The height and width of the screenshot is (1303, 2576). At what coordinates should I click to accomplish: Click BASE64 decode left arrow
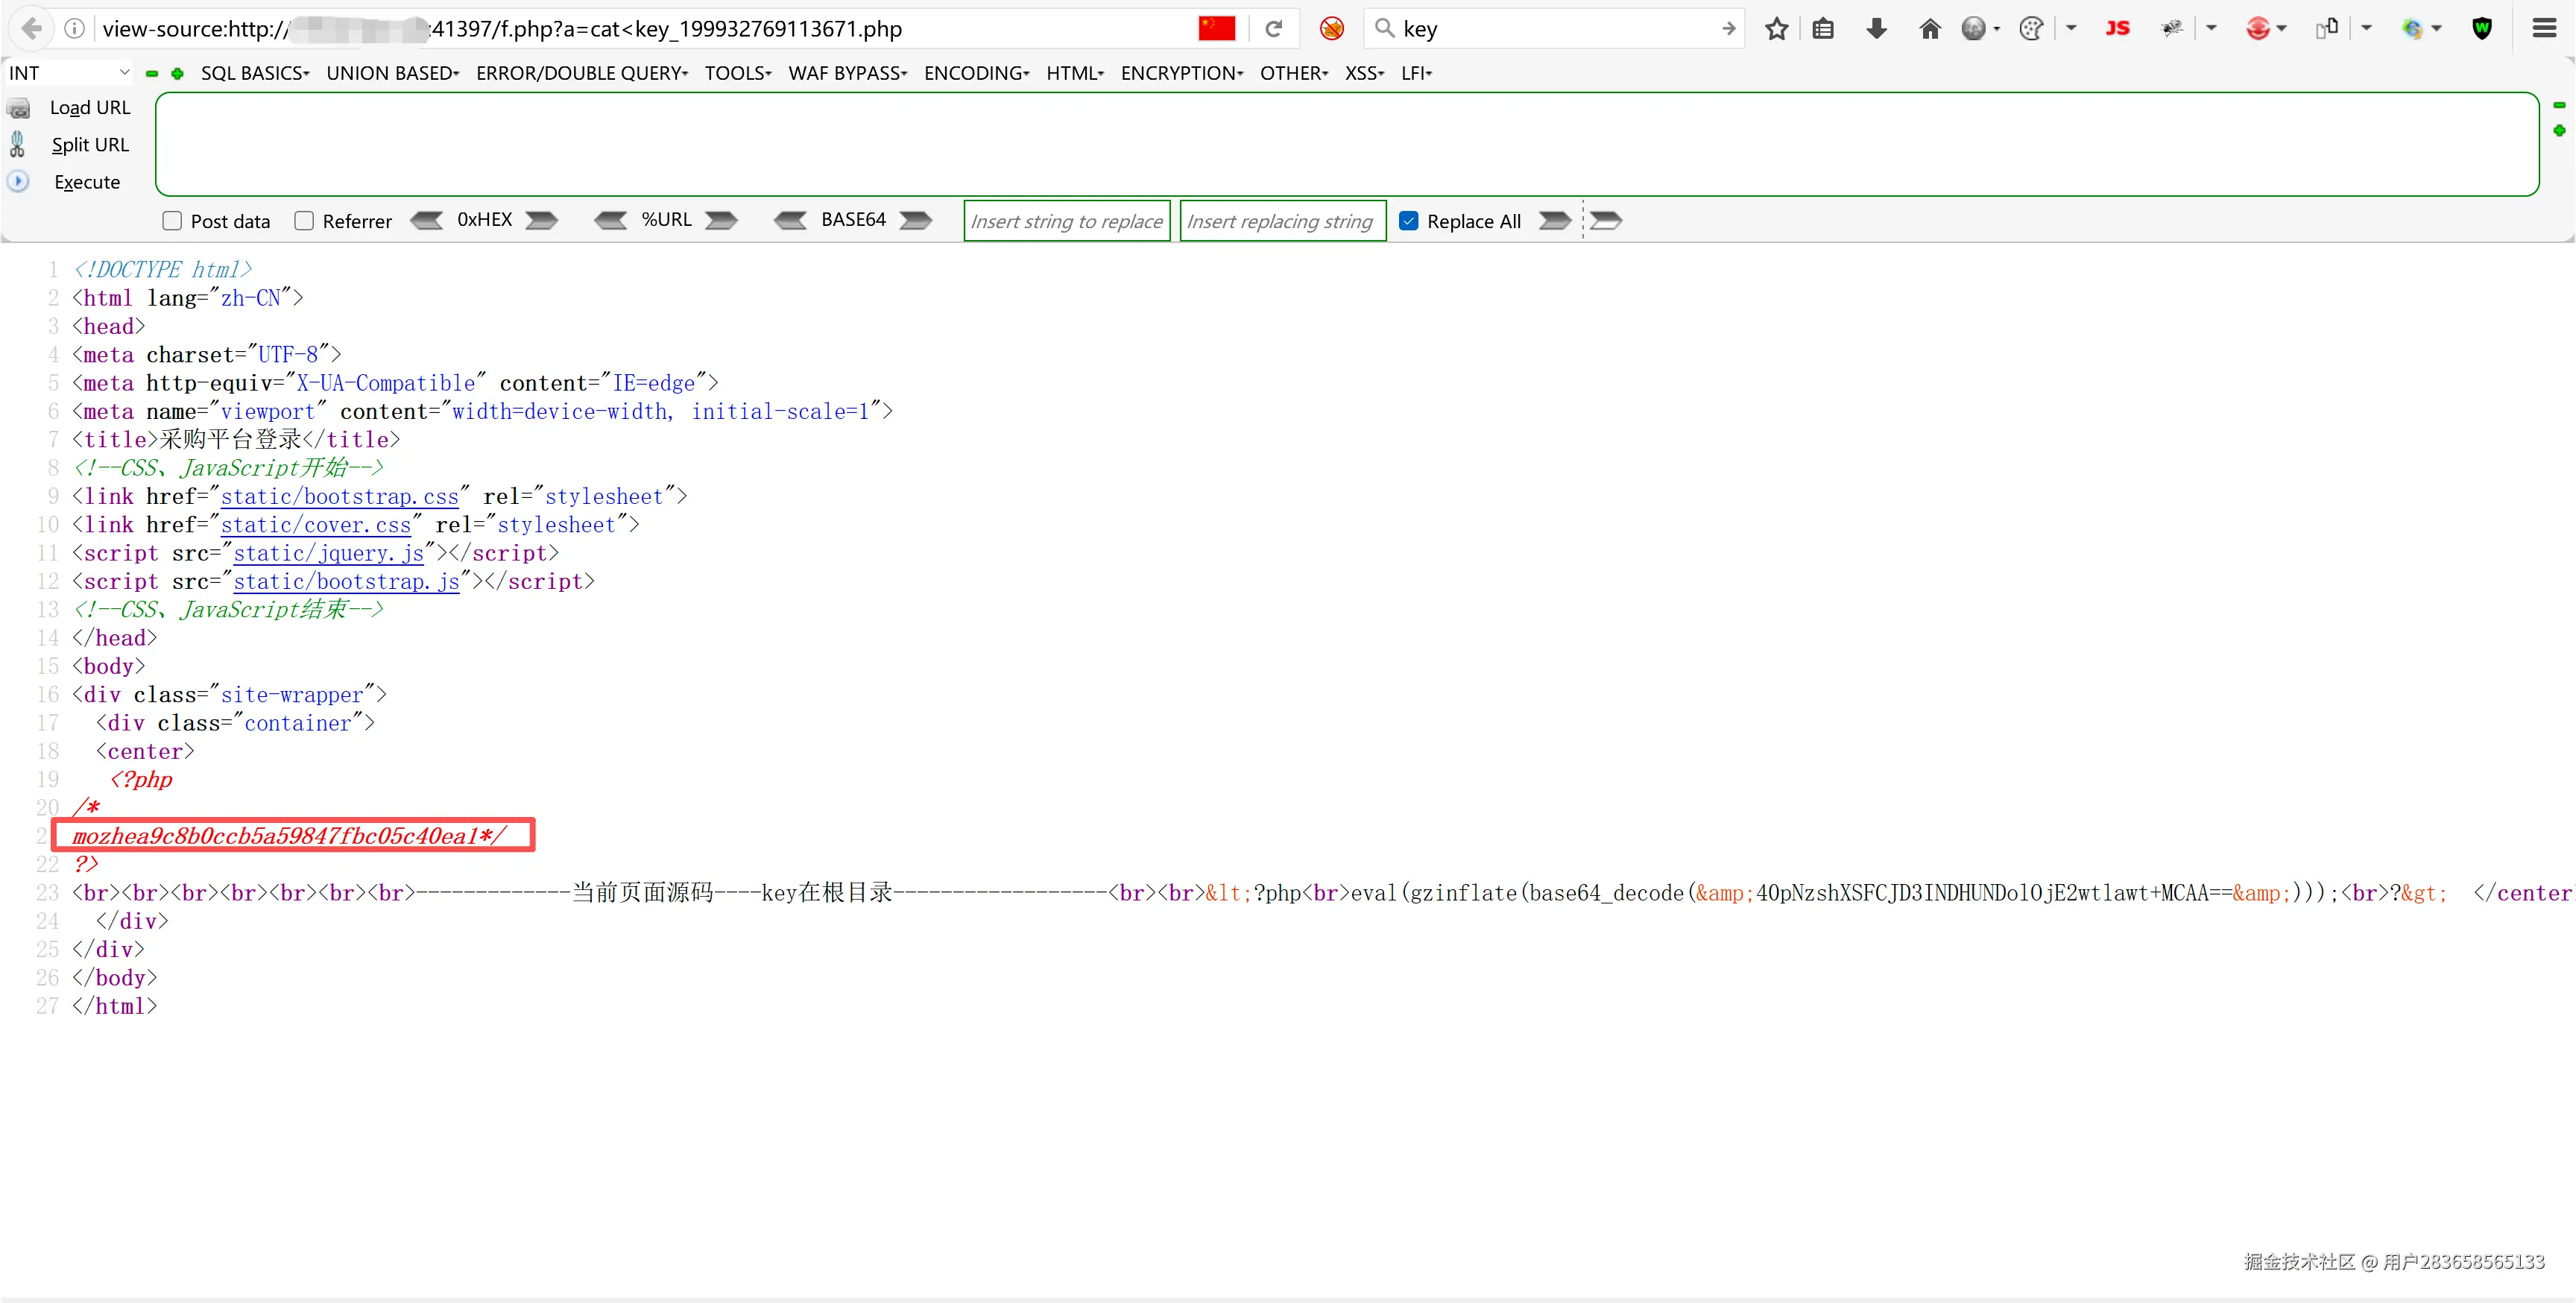[x=791, y=220]
